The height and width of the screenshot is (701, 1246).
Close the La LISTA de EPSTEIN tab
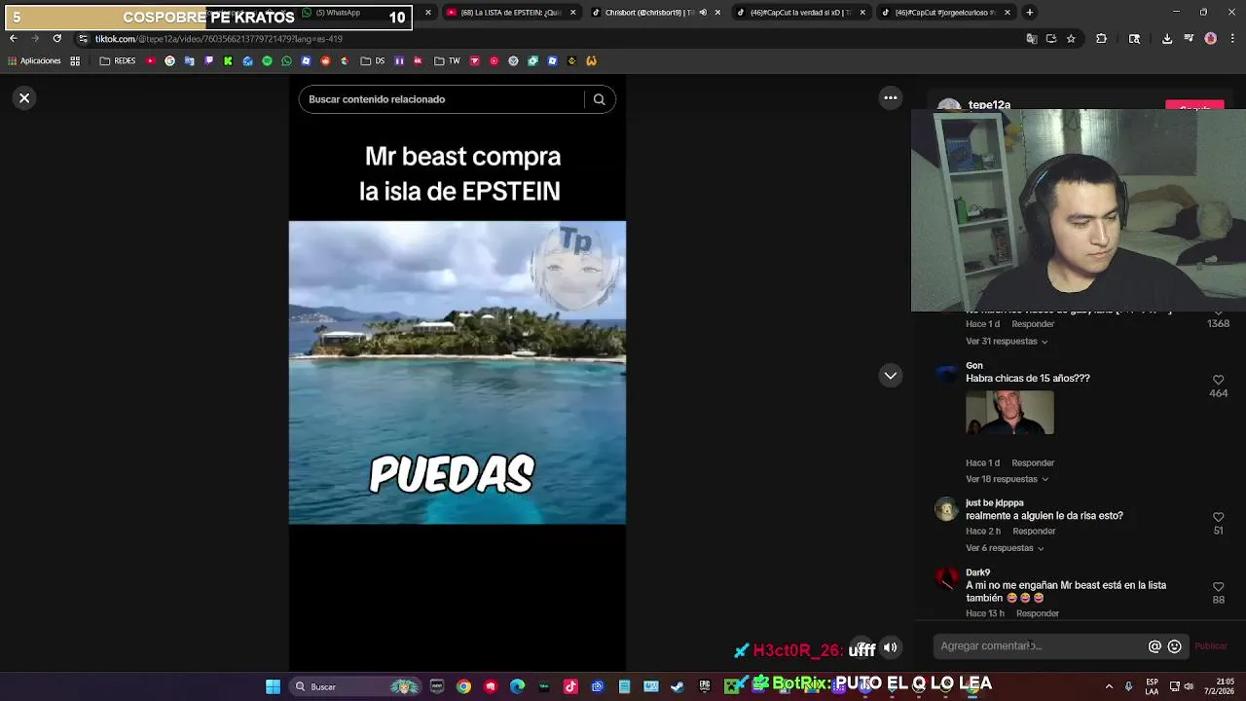(572, 13)
